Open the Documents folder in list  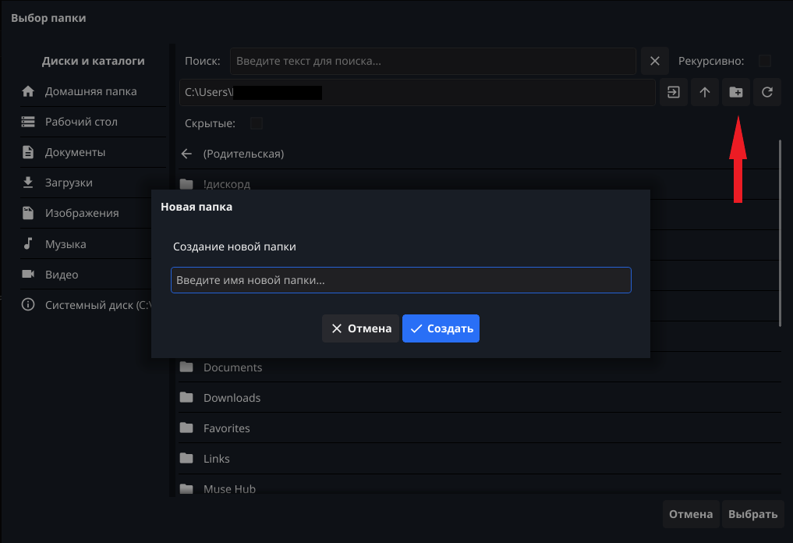[232, 367]
